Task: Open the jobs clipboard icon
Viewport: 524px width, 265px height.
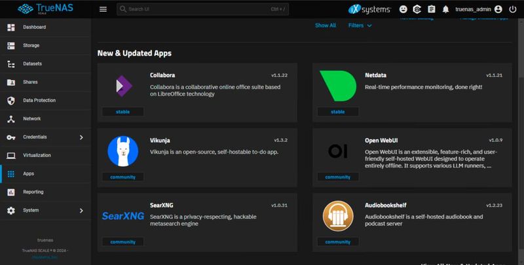Action: coord(431,9)
